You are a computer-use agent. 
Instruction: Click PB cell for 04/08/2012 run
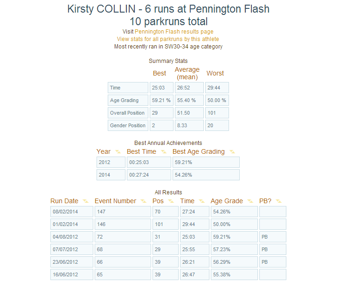click(273, 237)
